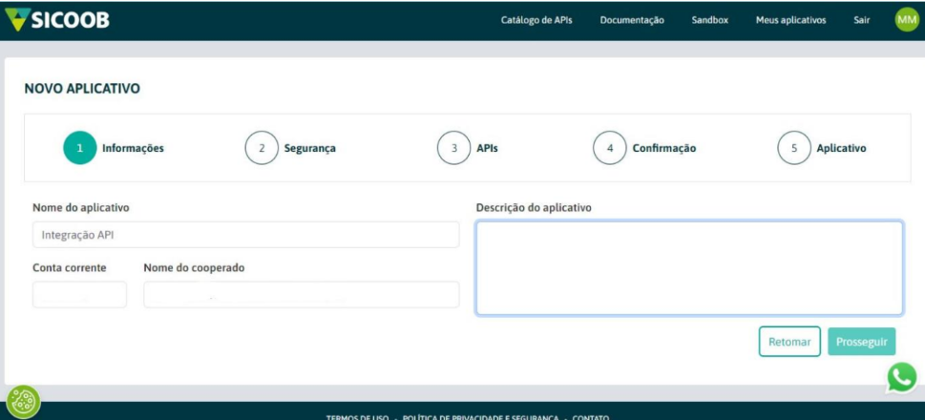Click the Prosseguir button
This screenshot has width=925, height=420.
[861, 342]
